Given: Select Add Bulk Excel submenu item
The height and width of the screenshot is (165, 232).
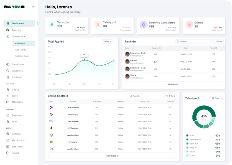Looking at the screenshot, I should pos(22,56).
